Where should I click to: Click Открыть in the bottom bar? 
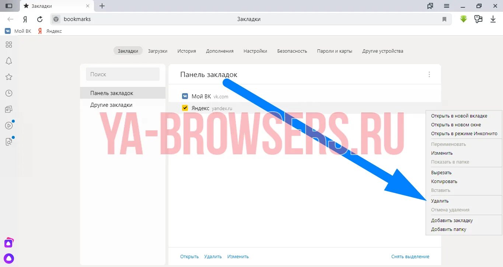189,256
